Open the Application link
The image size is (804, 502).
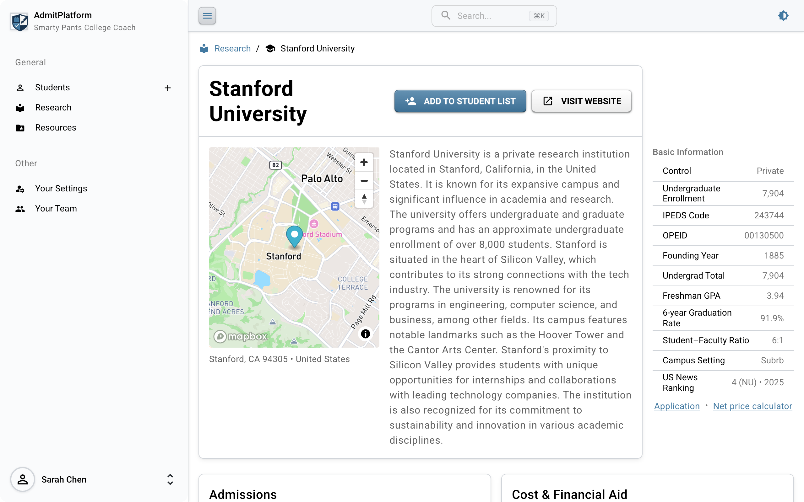pyautogui.click(x=676, y=406)
